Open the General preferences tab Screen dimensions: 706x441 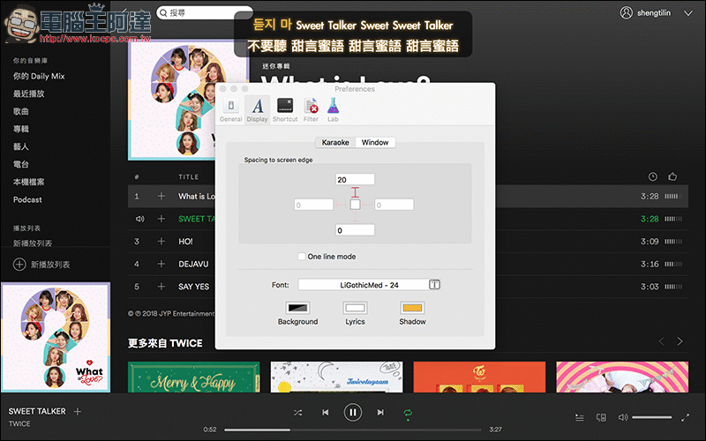[230, 109]
